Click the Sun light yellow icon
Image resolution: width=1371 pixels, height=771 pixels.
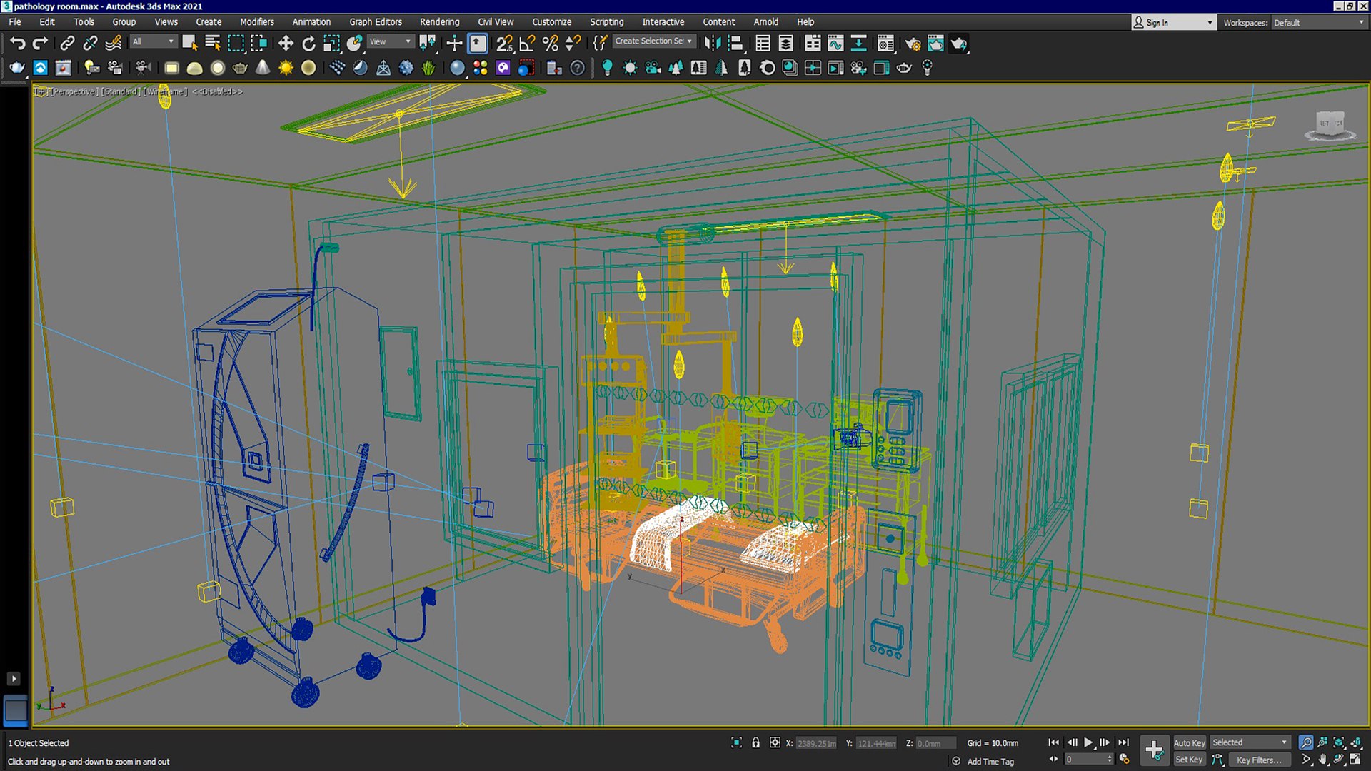tap(286, 68)
